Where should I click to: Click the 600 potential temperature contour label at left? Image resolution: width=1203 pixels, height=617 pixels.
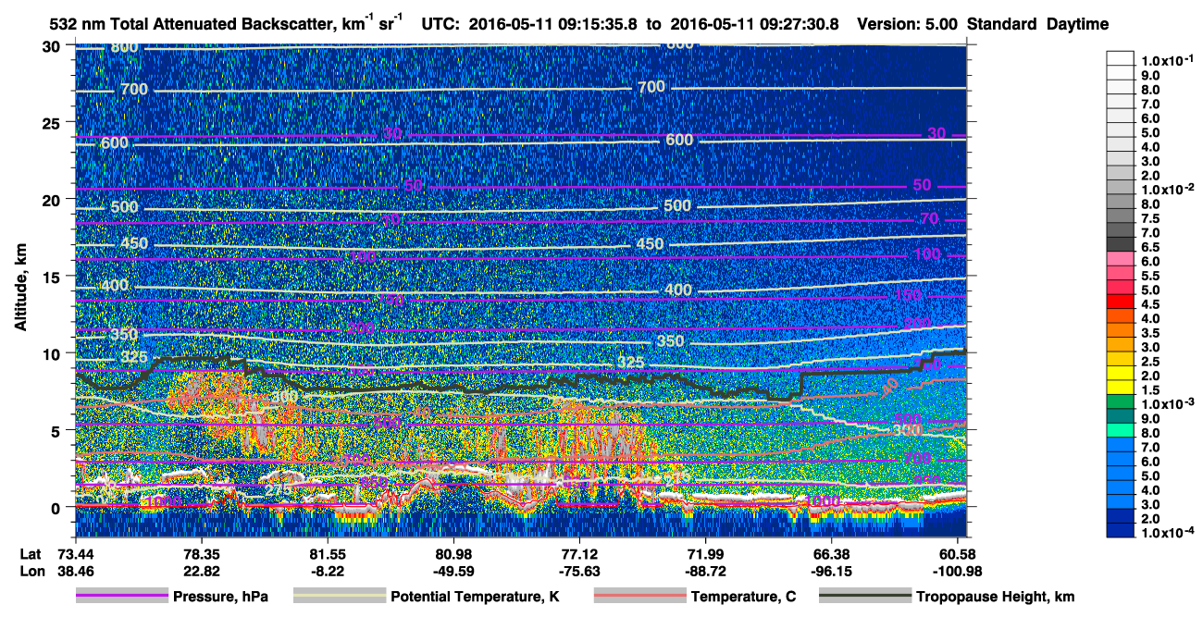tap(115, 142)
